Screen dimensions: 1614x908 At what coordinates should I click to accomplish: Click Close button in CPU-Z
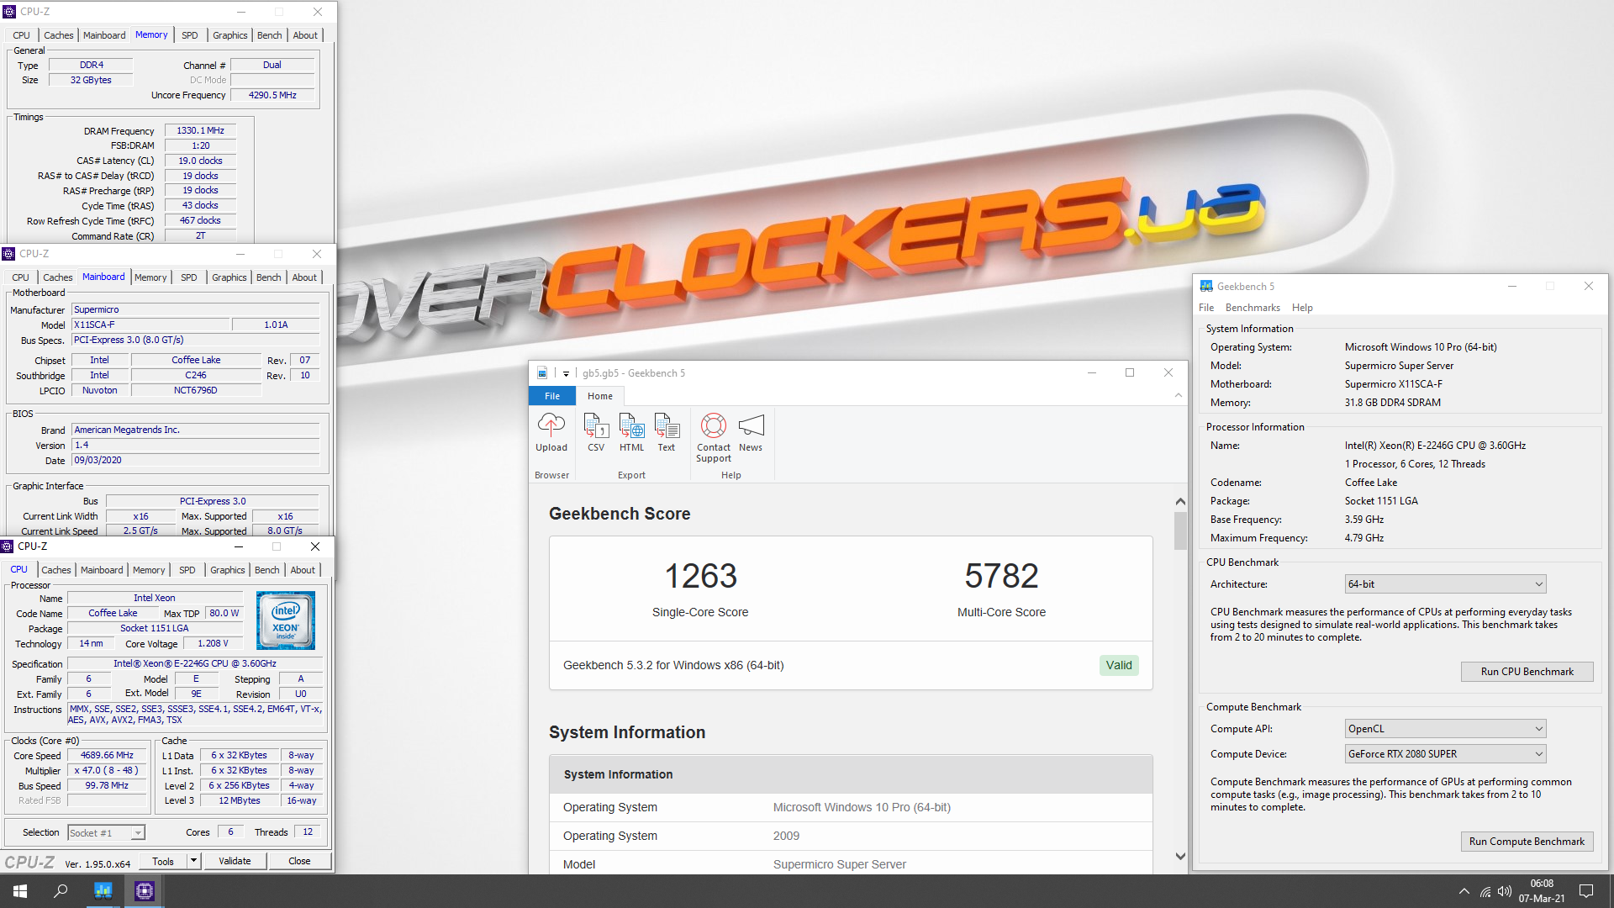[299, 861]
